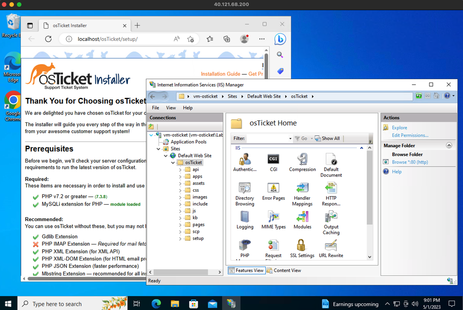Select Application Pools in Connections tree
Screen dimensions: 463x310
(x=189, y=142)
